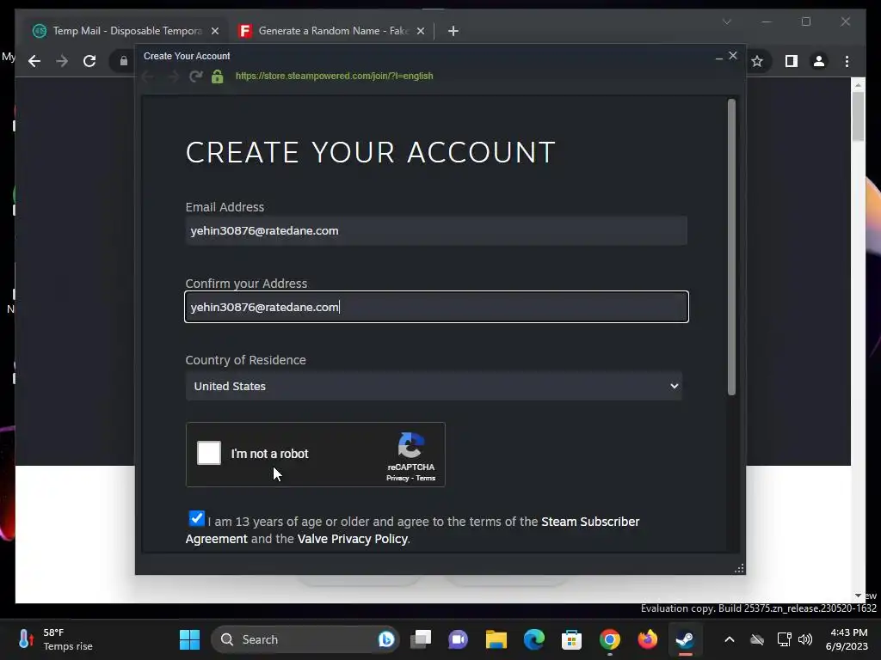Click the cloud sync tray icon
881x660 pixels.
tap(757, 639)
